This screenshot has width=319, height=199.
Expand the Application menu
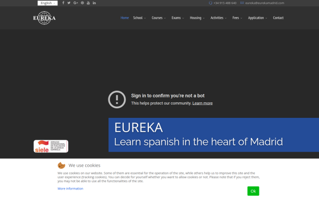[257, 18]
